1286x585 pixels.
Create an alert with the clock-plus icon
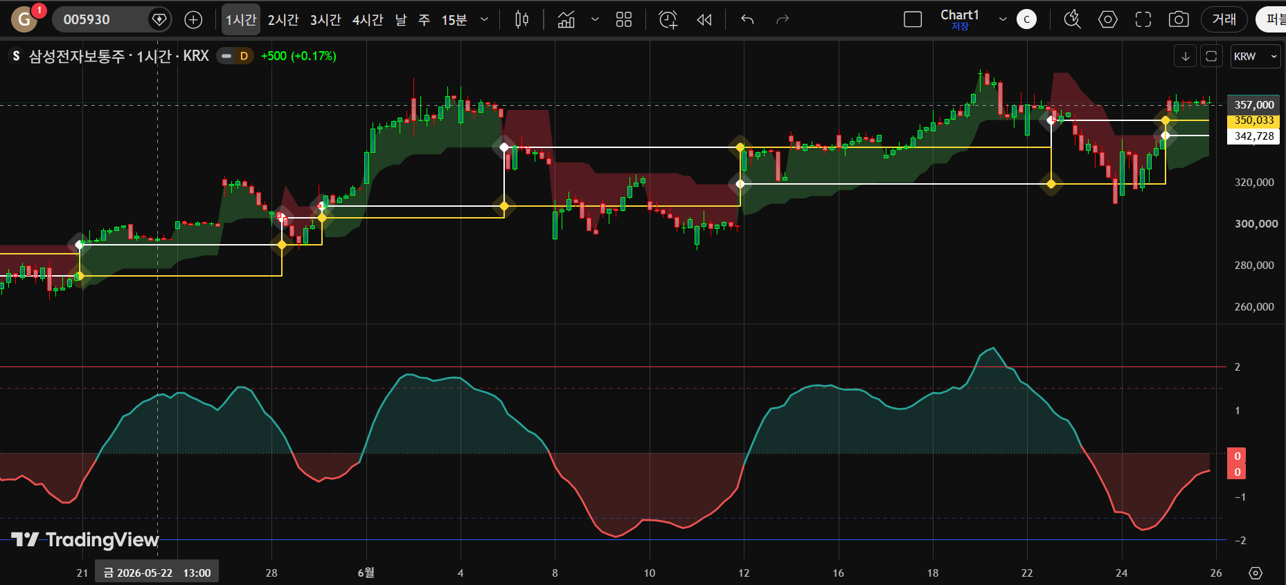coord(668,19)
